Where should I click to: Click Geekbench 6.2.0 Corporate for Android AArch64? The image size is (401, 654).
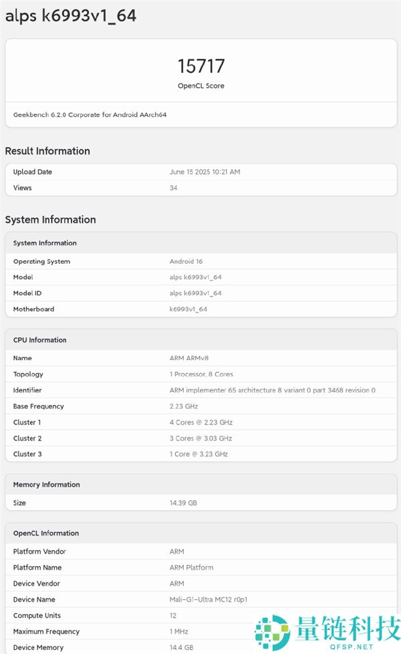[90, 114]
